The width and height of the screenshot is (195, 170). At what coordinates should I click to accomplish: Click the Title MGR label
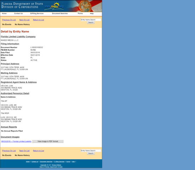(5, 113)
